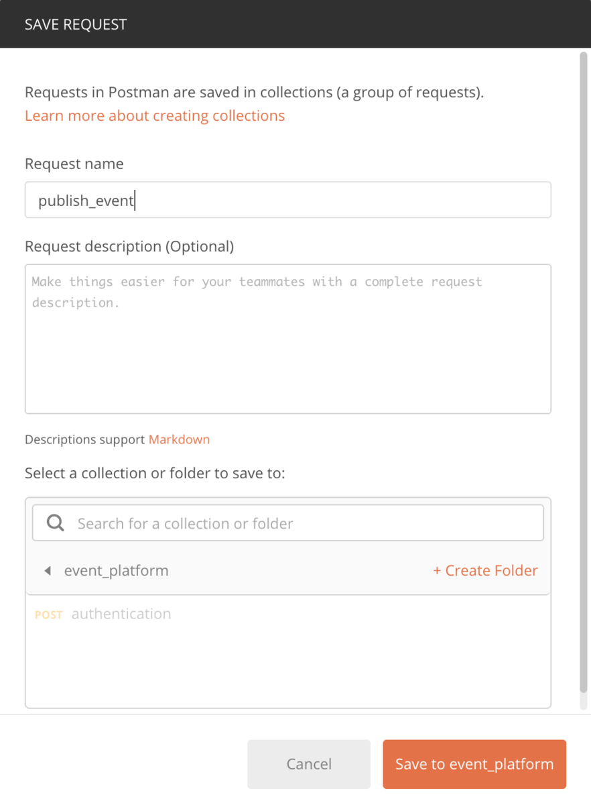
Task: Select the event_platform collection name
Action: coord(117,571)
